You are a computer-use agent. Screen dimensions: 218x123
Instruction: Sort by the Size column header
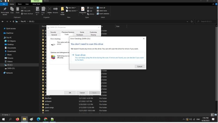pyautogui.click(x=118, y=26)
